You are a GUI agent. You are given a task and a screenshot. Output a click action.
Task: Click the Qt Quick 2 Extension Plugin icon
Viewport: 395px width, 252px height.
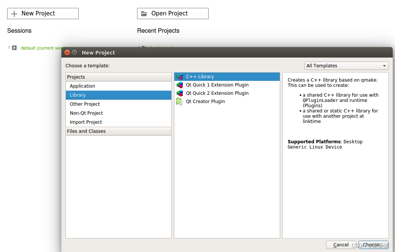click(x=180, y=93)
